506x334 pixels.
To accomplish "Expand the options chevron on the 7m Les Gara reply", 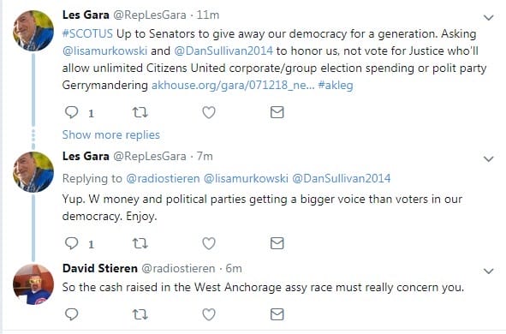I will [x=489, y=158].
